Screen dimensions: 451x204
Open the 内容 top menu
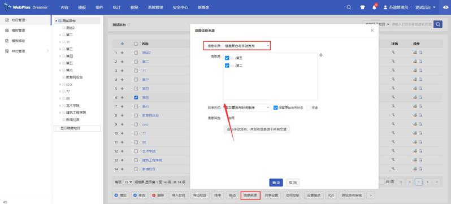[x=64, y=7]
